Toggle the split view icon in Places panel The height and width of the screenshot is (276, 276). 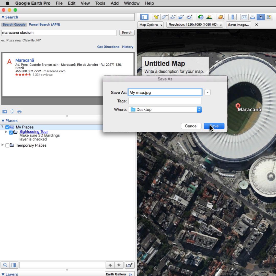(14, 265)
